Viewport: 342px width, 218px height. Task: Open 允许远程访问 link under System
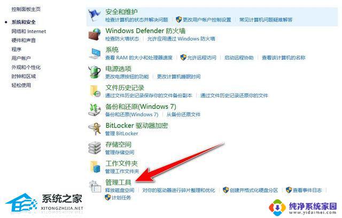tap(201, 58)
